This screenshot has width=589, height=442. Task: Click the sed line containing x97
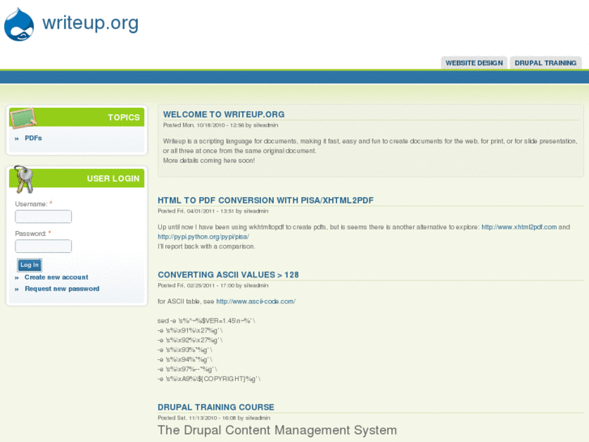tap(187, 369)
